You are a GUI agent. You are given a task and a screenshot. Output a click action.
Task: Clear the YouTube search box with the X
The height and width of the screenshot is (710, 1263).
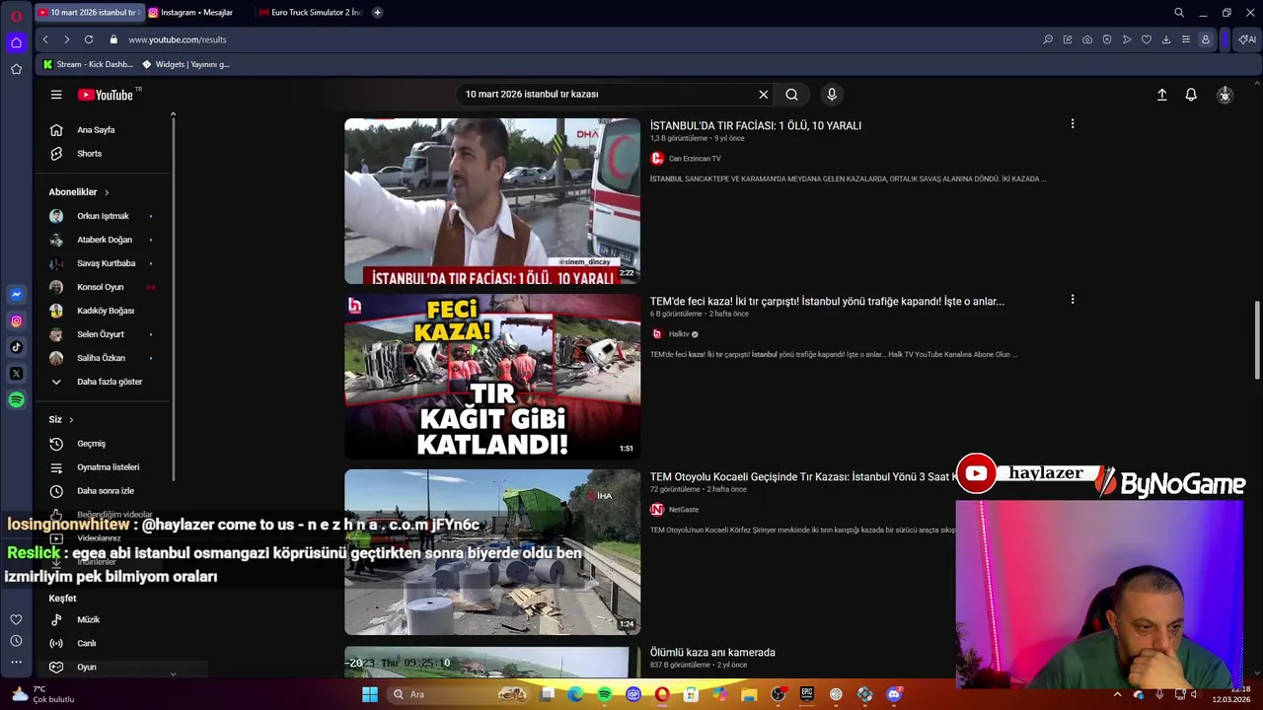(x=763, y=95)
